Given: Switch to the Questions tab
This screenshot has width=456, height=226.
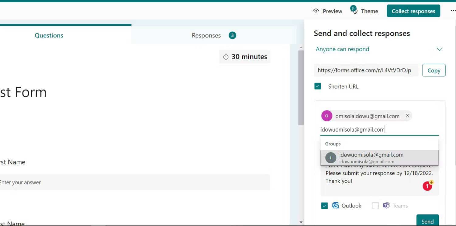Looking at the screenshot, I should (49, 35).
